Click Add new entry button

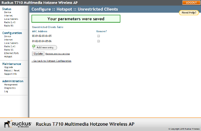[45, 47]
